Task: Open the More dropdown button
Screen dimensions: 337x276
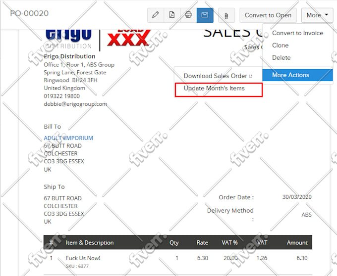Action: coord(317,15)
